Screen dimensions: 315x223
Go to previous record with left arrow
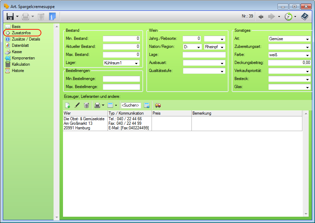pyautogui.click(x=261, y=16)
